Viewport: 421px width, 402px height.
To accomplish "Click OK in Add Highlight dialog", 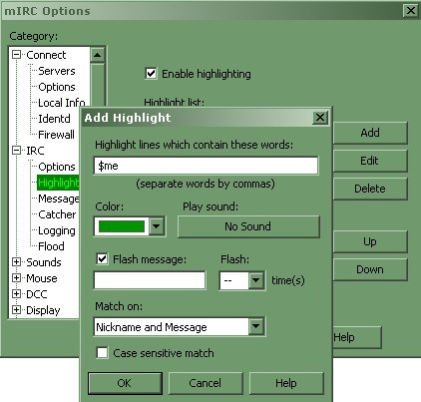I will tap(125, 383).
